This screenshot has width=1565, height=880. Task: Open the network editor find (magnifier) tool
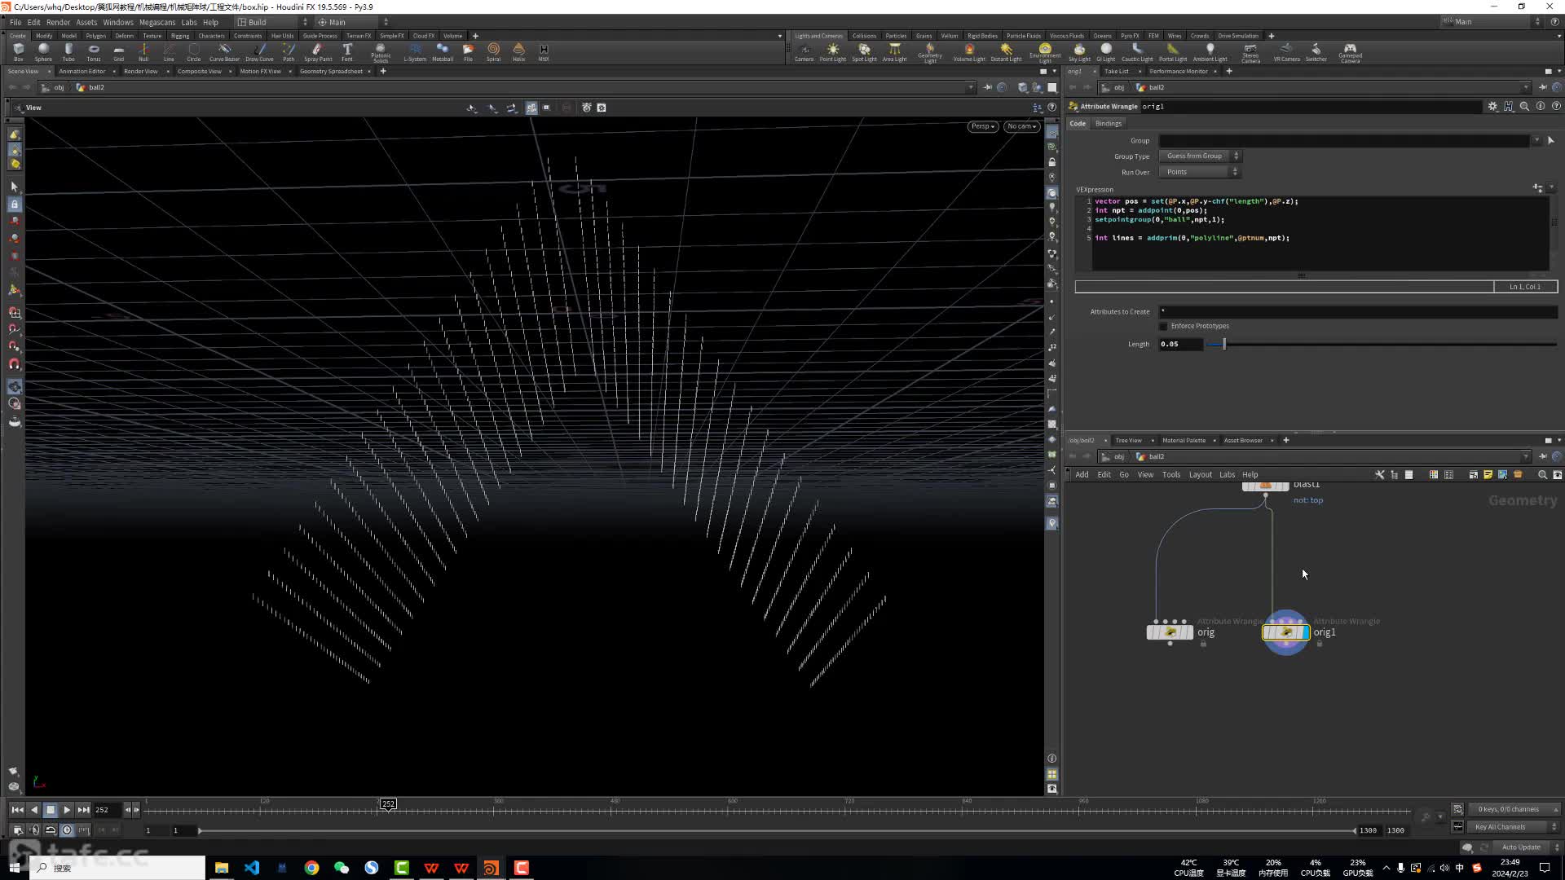(1541, 474)
